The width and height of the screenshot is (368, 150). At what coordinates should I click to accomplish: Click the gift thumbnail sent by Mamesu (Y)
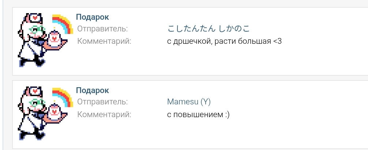pyautogui.click(x=44, y=114)
